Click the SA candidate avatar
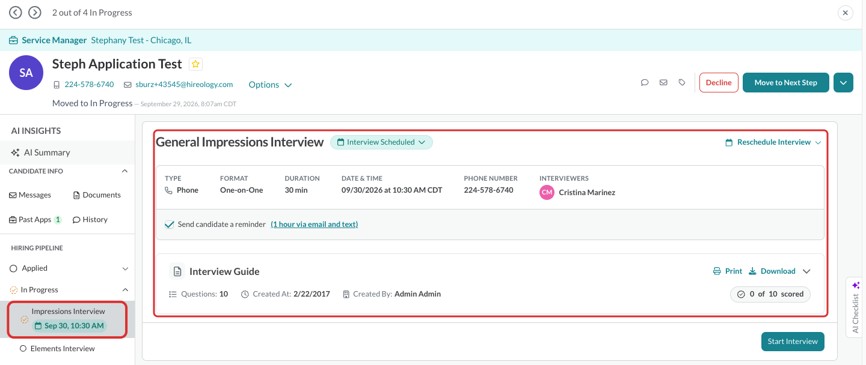The width and height of the screenshot is (866, 365). (x=26, y=73)
